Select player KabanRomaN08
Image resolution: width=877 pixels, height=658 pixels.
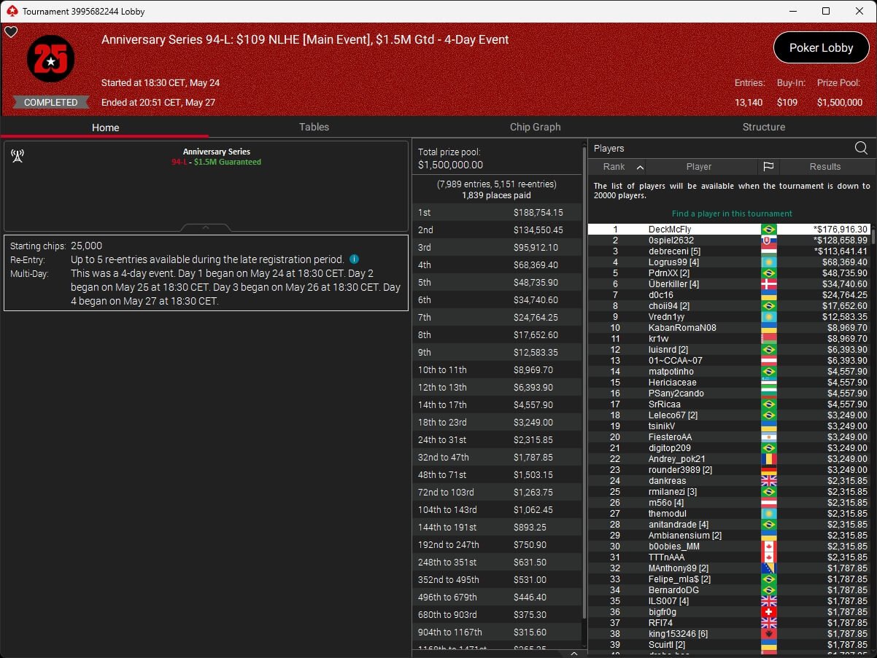[x=729, y=328]
